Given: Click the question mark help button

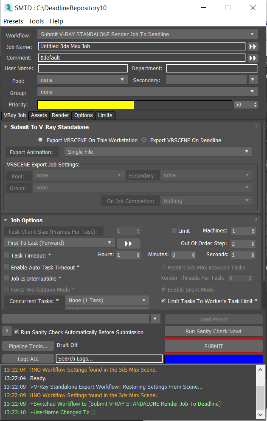Looking at the screenshot, I should pos(6,332).
